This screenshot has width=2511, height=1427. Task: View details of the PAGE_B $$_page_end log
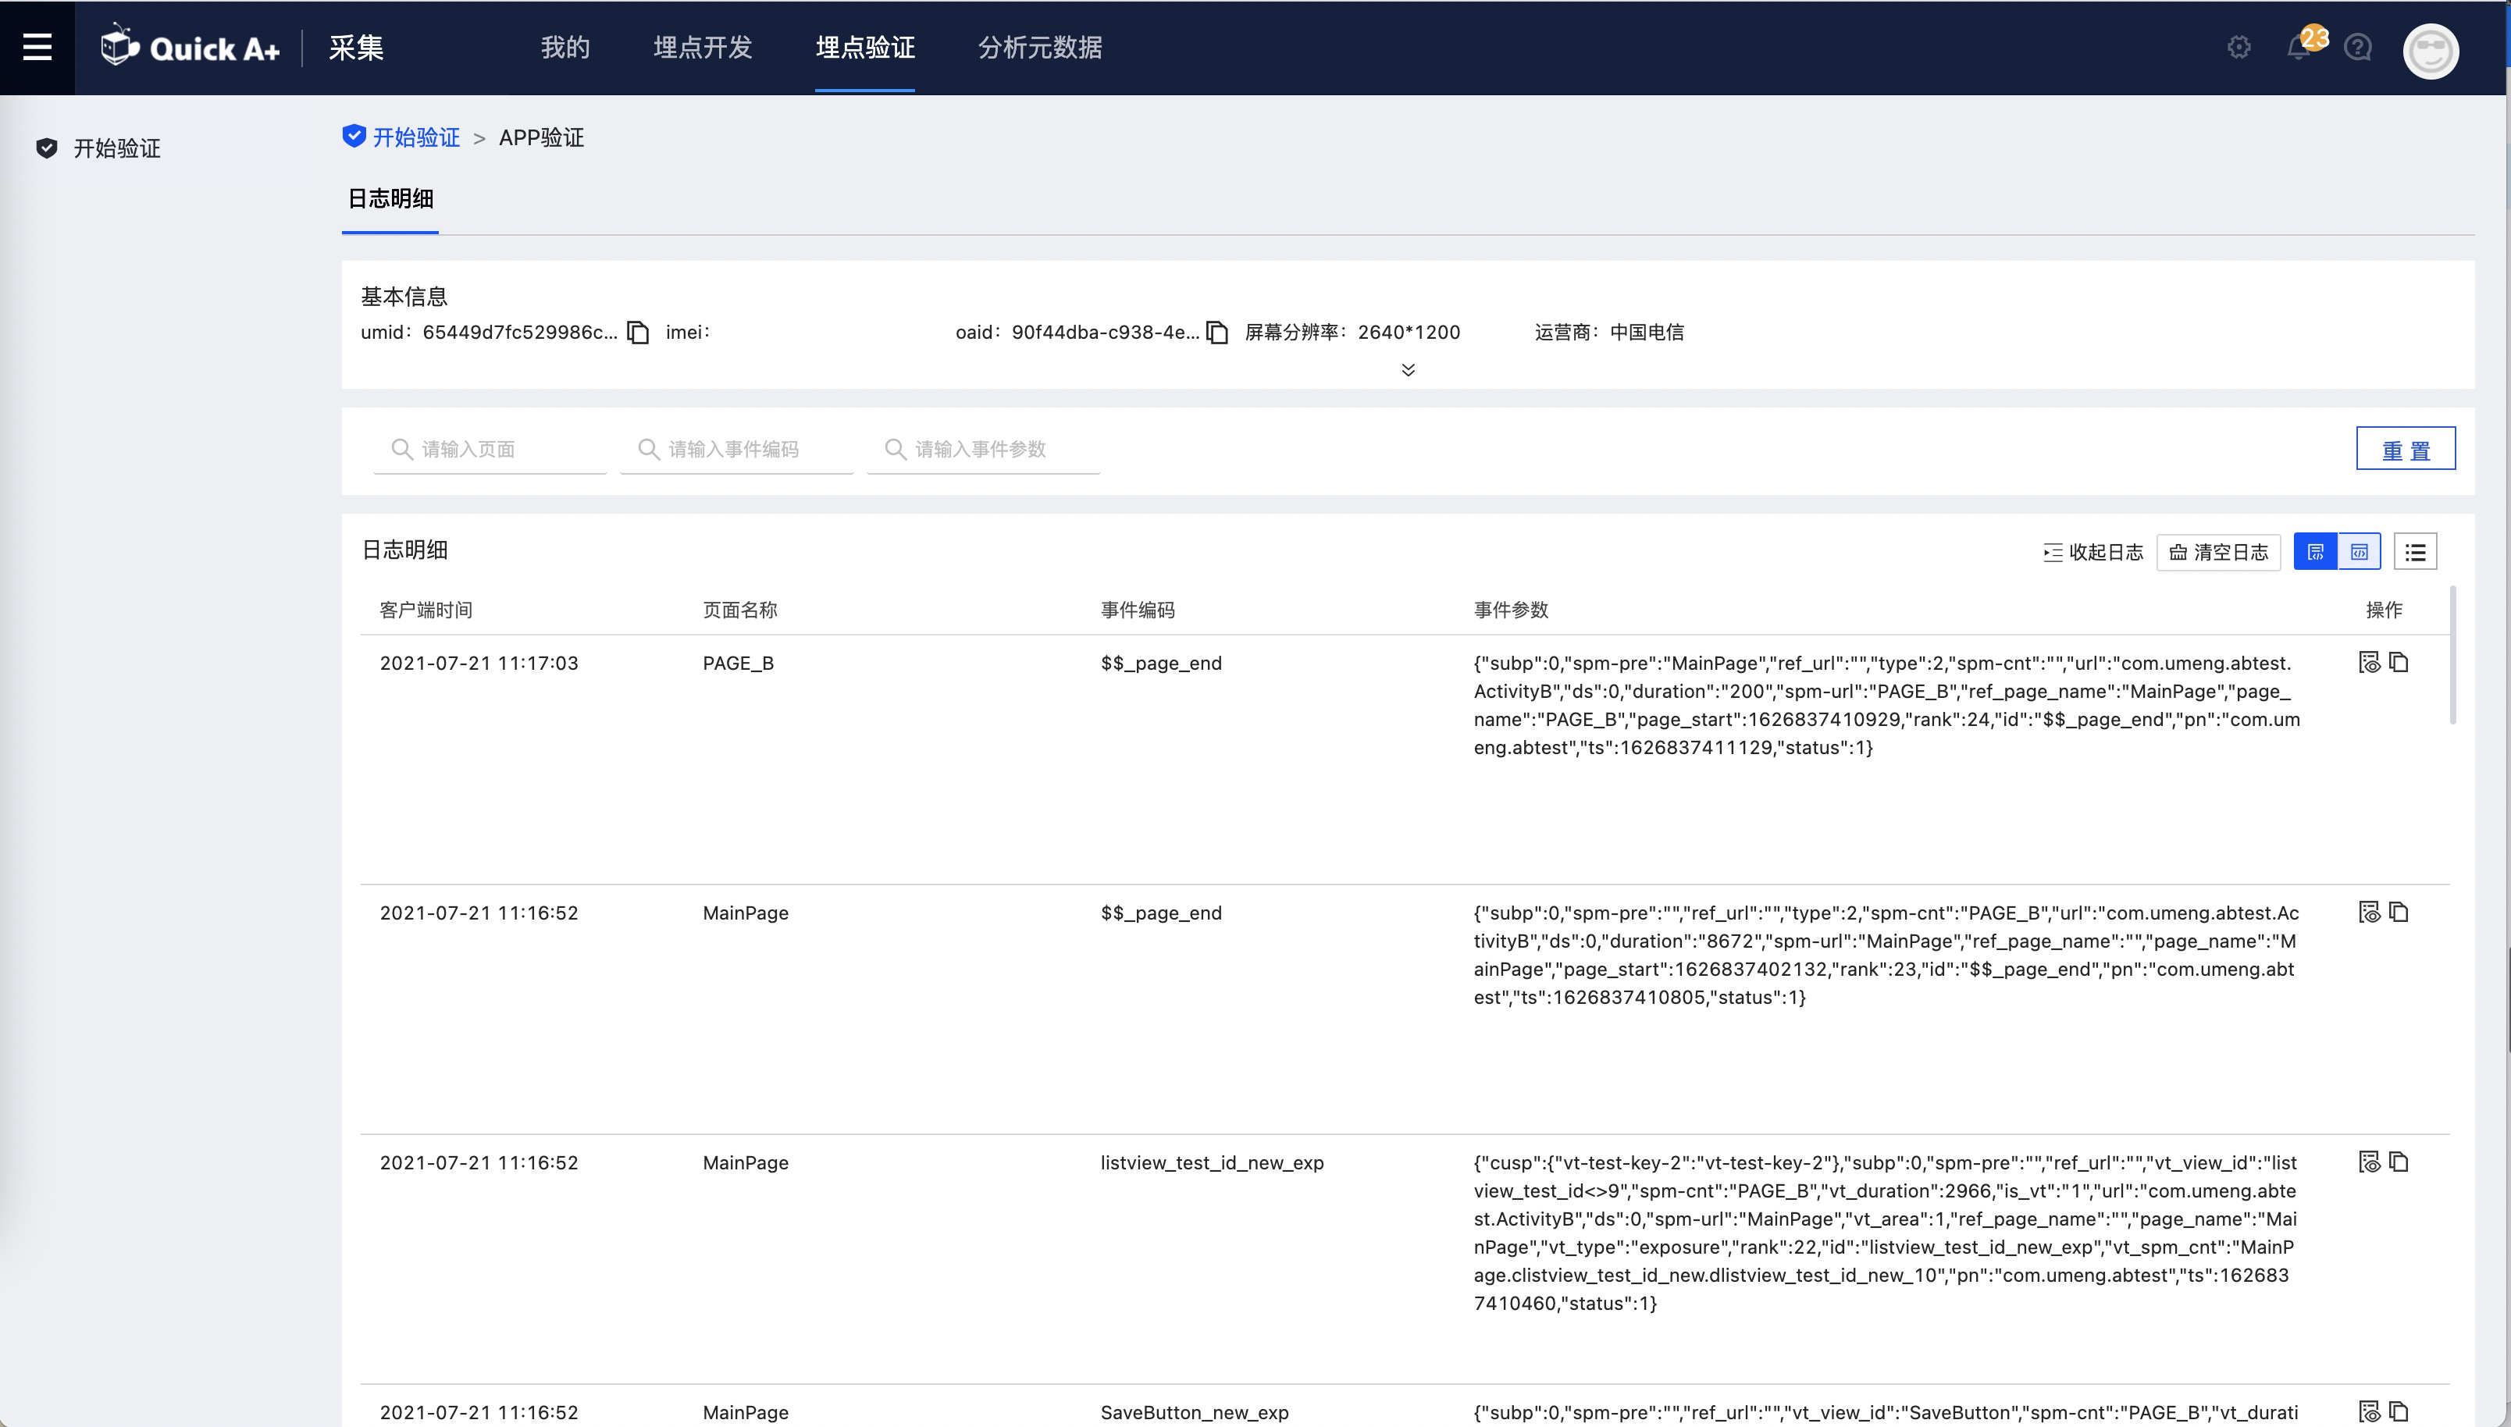2369,663
